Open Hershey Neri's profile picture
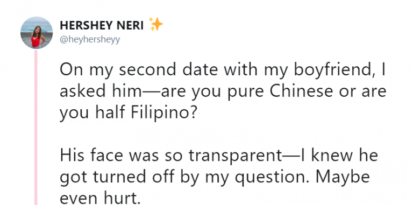Viewport: 413px width, 205px height. 37,32
